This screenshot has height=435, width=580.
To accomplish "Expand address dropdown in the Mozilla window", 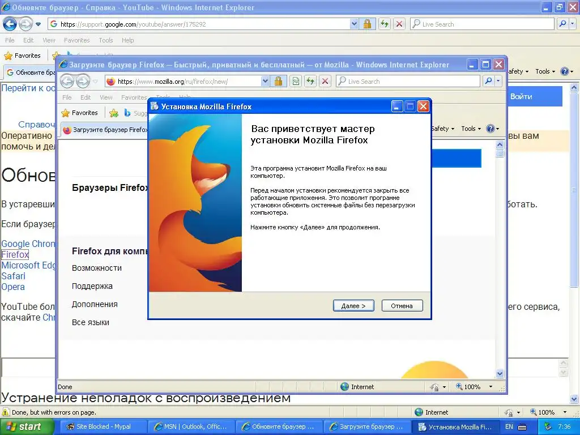I will [265, 82].
